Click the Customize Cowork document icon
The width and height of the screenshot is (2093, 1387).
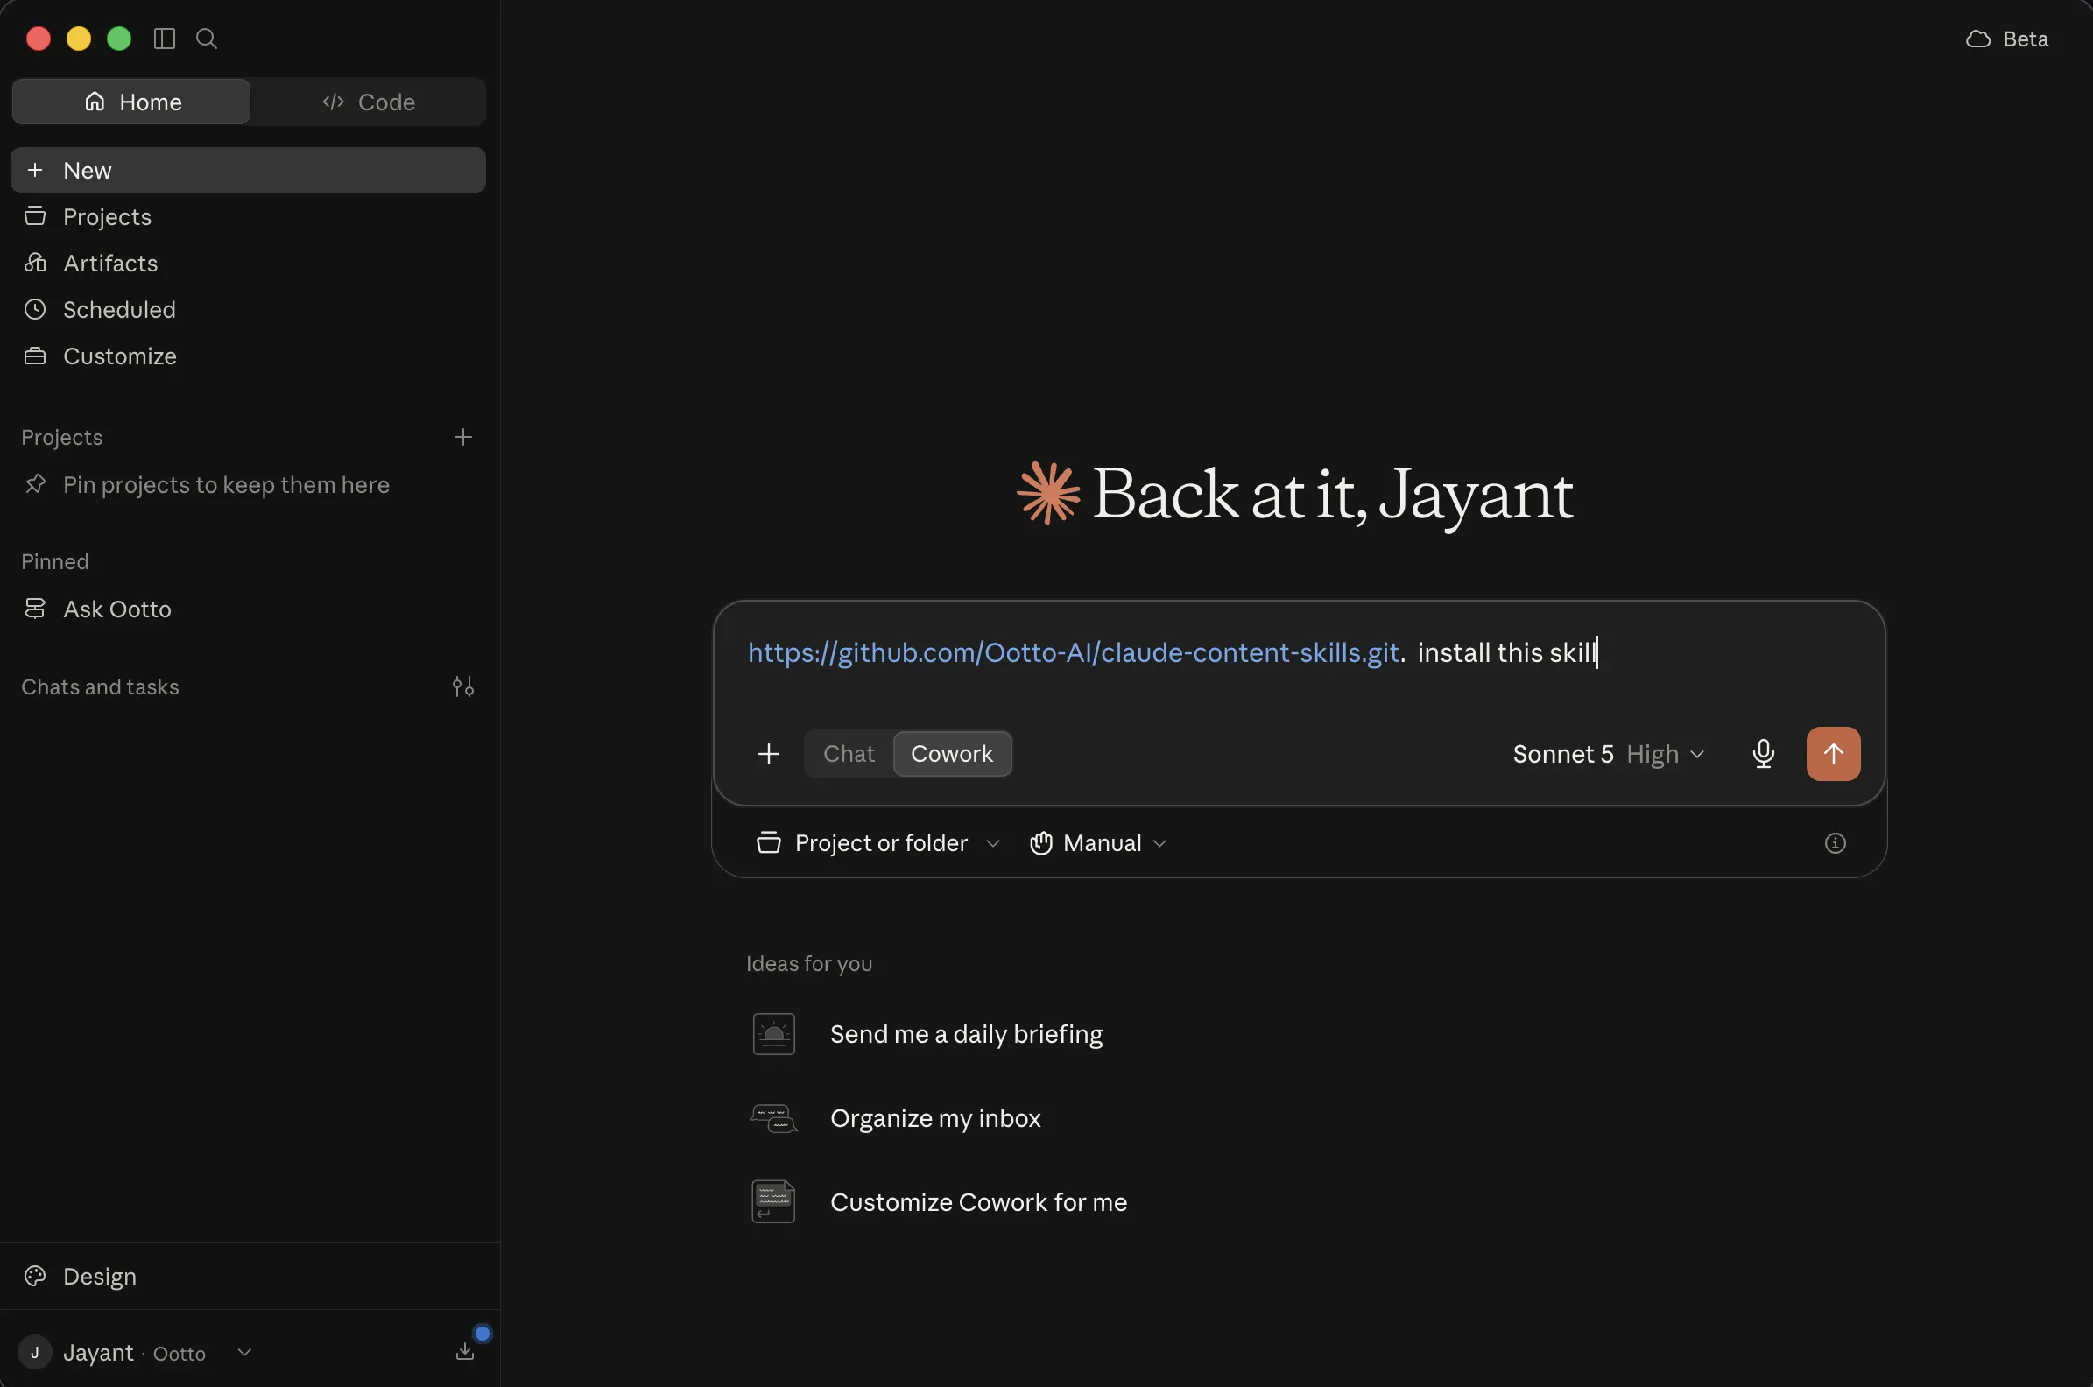(x=773, y=1202)
